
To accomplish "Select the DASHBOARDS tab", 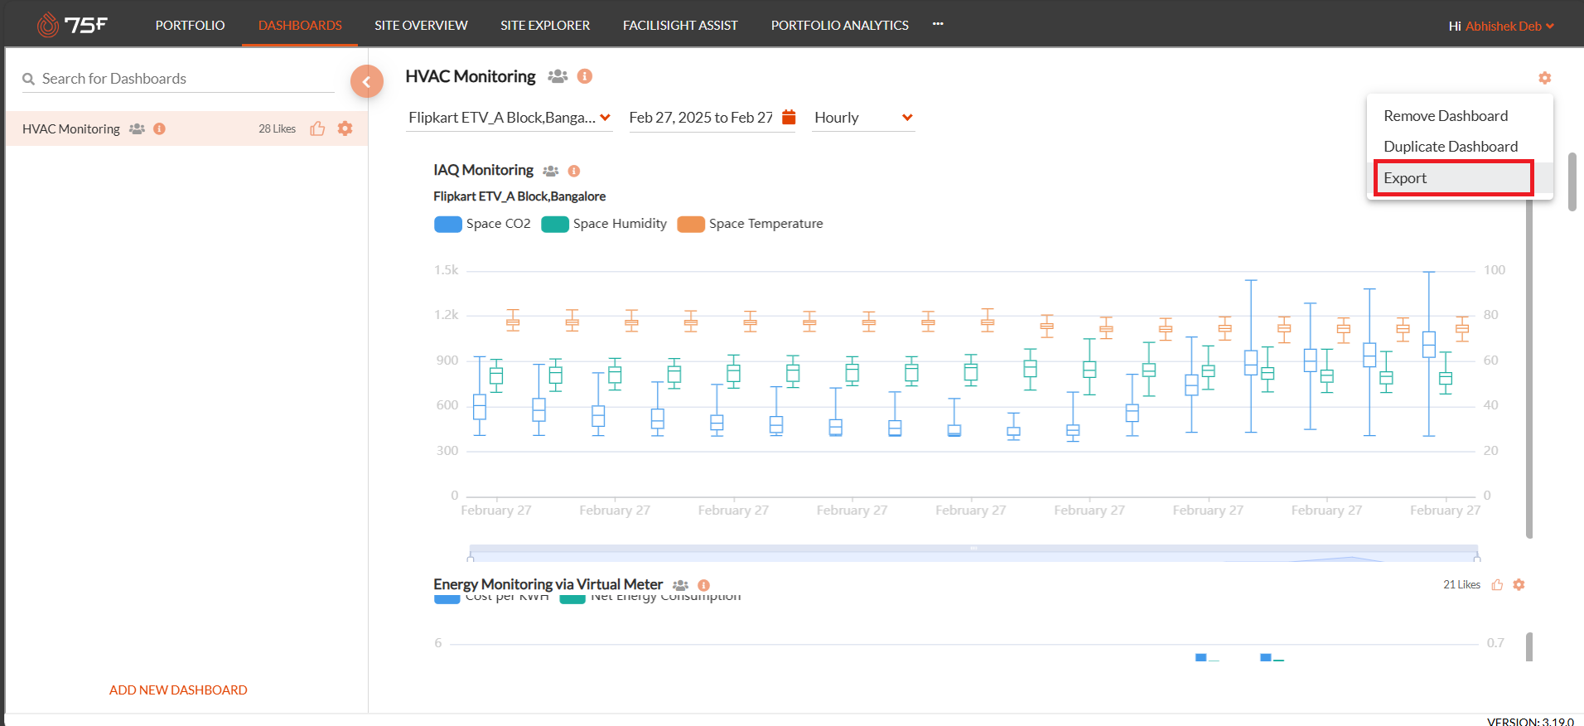I will click(x=300, y=25).
